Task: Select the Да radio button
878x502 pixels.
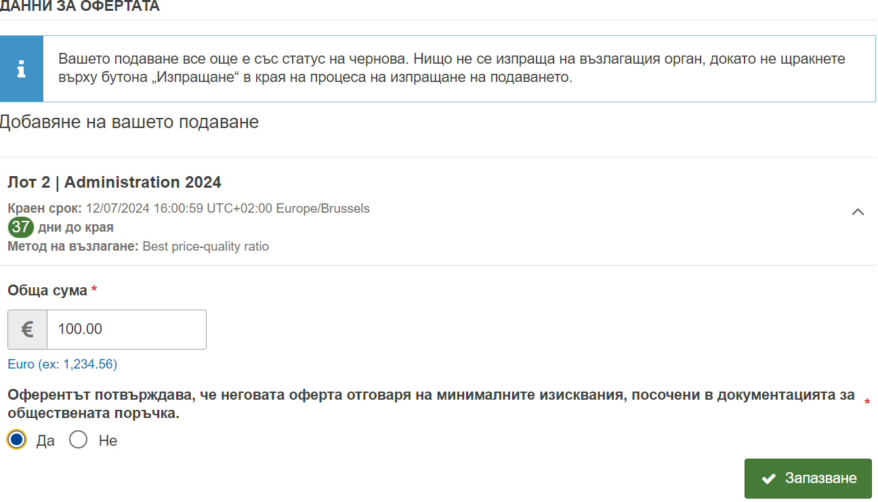Action: [x=17, y=440]
